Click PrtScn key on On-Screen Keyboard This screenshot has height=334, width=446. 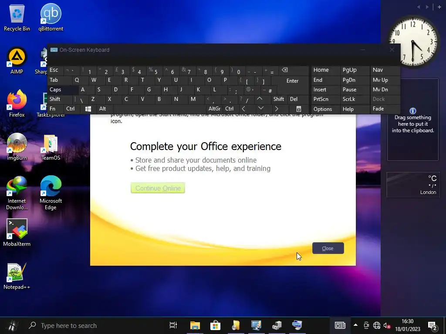pos(325,99)
